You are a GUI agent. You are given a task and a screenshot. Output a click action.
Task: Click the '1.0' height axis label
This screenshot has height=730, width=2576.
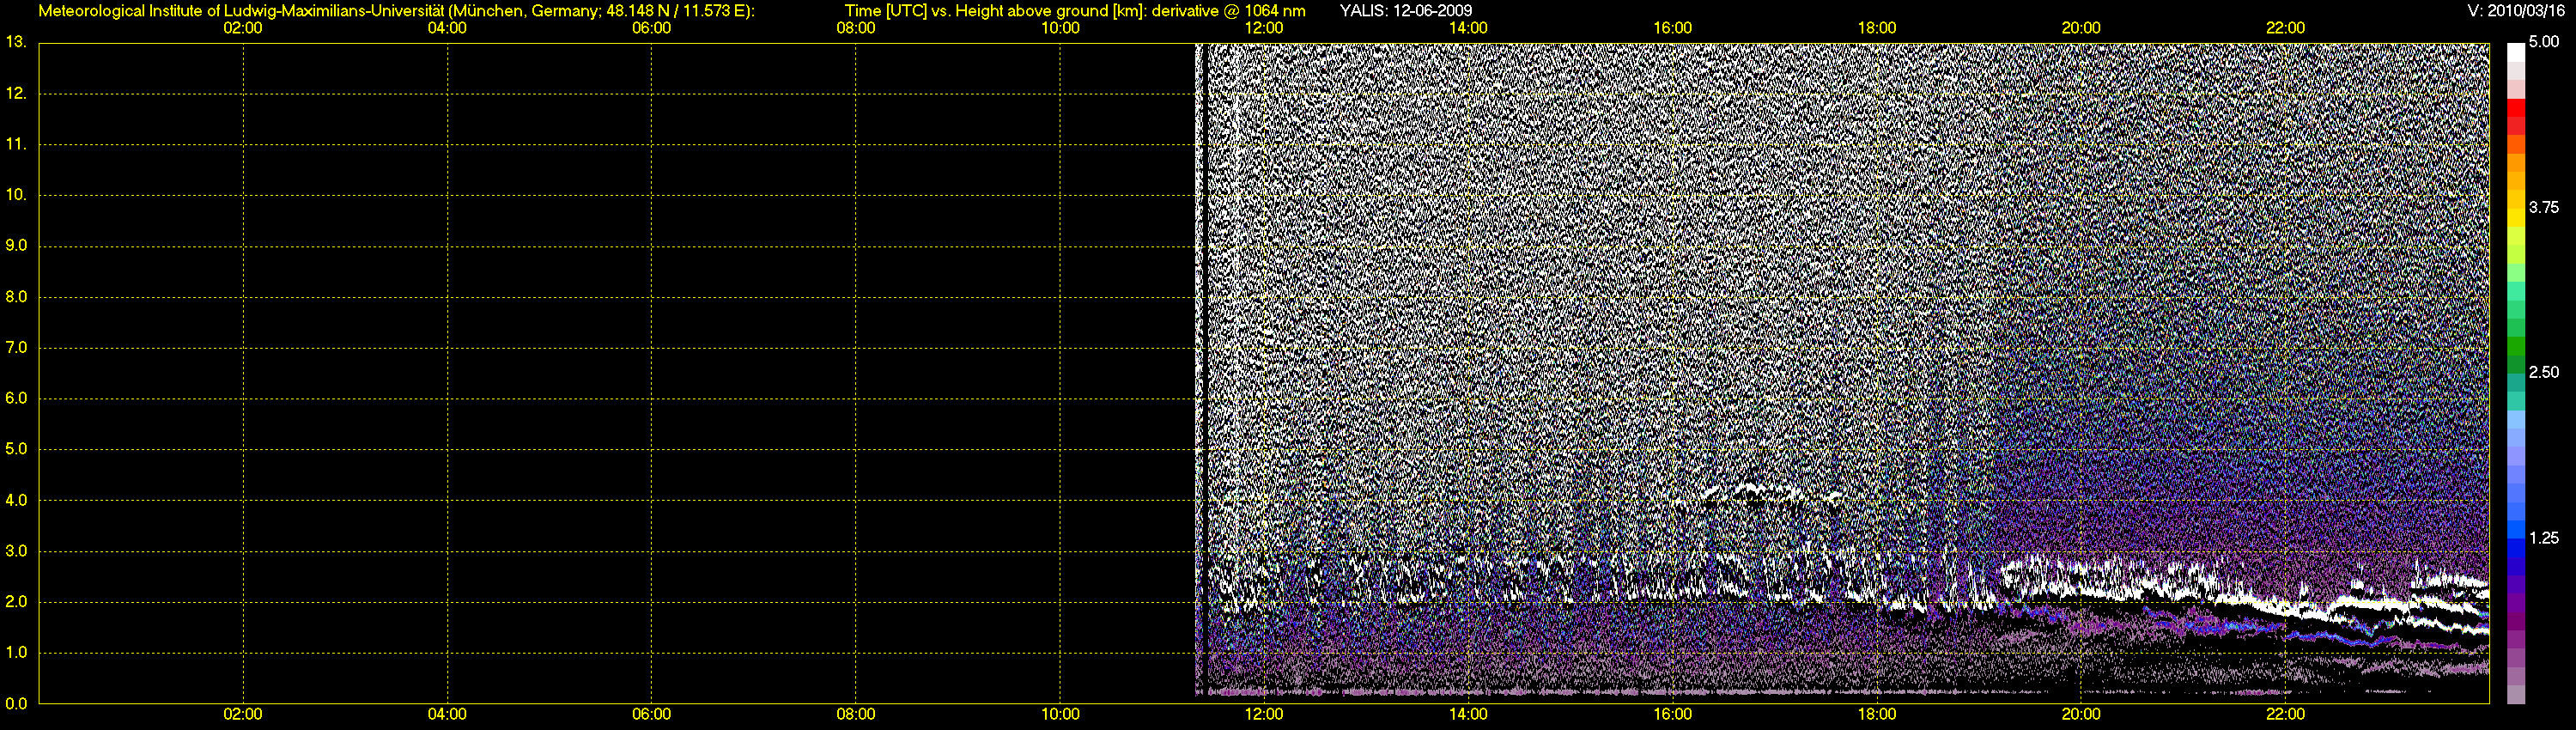tap(16, 653)
